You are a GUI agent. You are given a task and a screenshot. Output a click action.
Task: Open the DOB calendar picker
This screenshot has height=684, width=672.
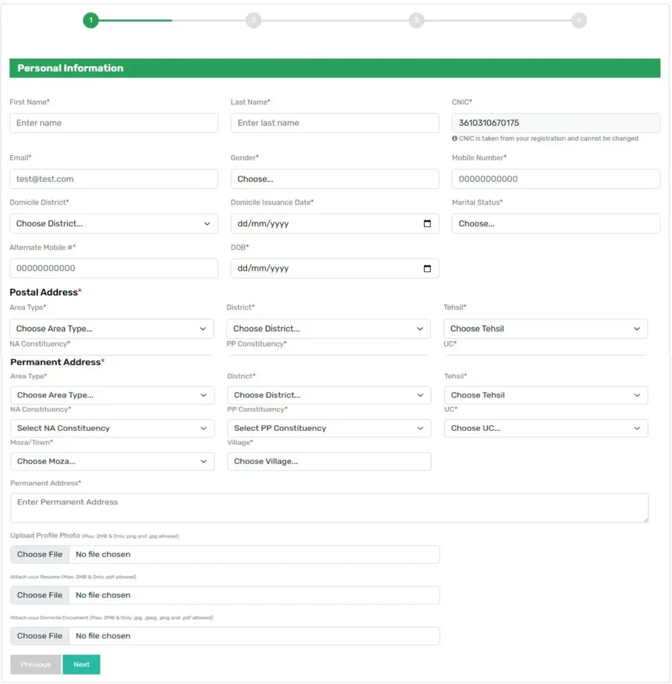pos(428,268)
